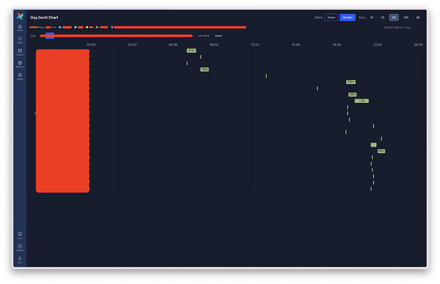Open the Home sidebar icon
Image resolution: width=440 pixels, height=284 pixels.
tap(20, 27)
